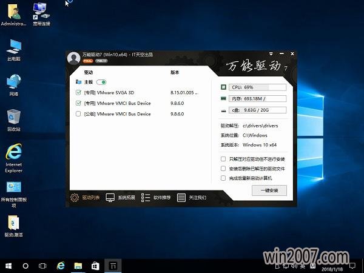
Task: Enable 只解压对应驱动但不进行安装 option
Action: click(x=223, y=159)
